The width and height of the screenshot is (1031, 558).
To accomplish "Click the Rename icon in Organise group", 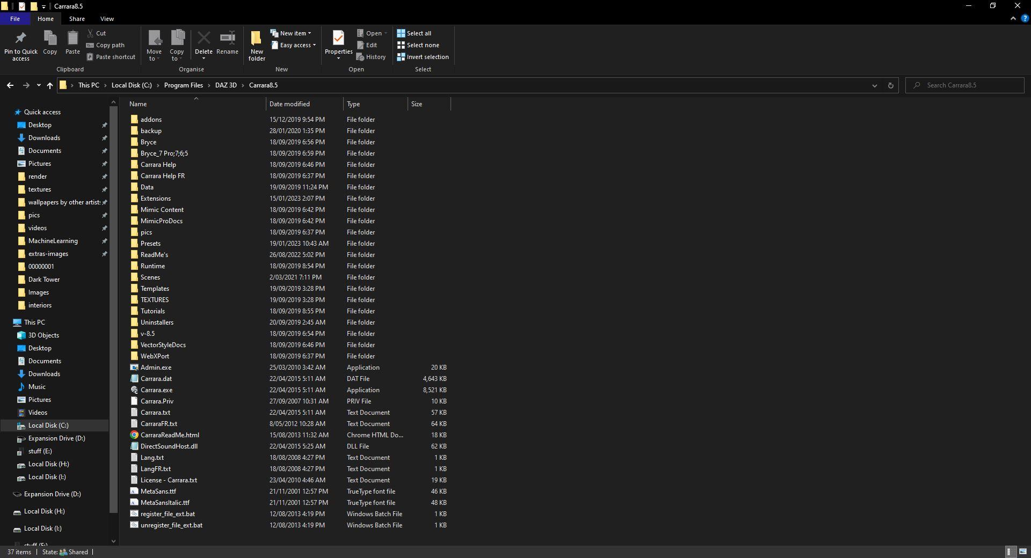I will pos(227,38).
